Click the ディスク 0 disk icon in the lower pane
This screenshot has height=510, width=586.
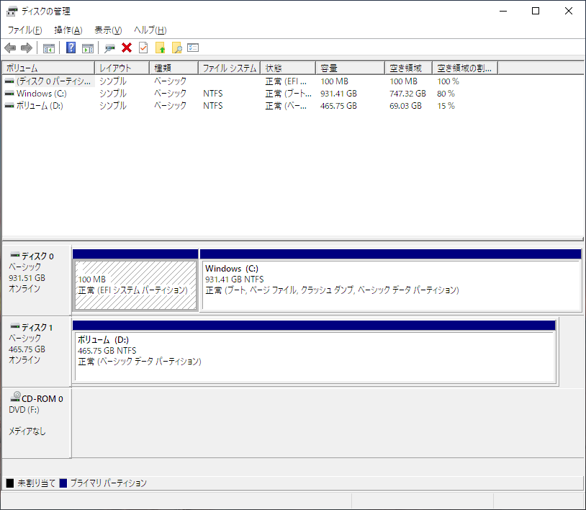pyautogui.click(x=15, y=256)
